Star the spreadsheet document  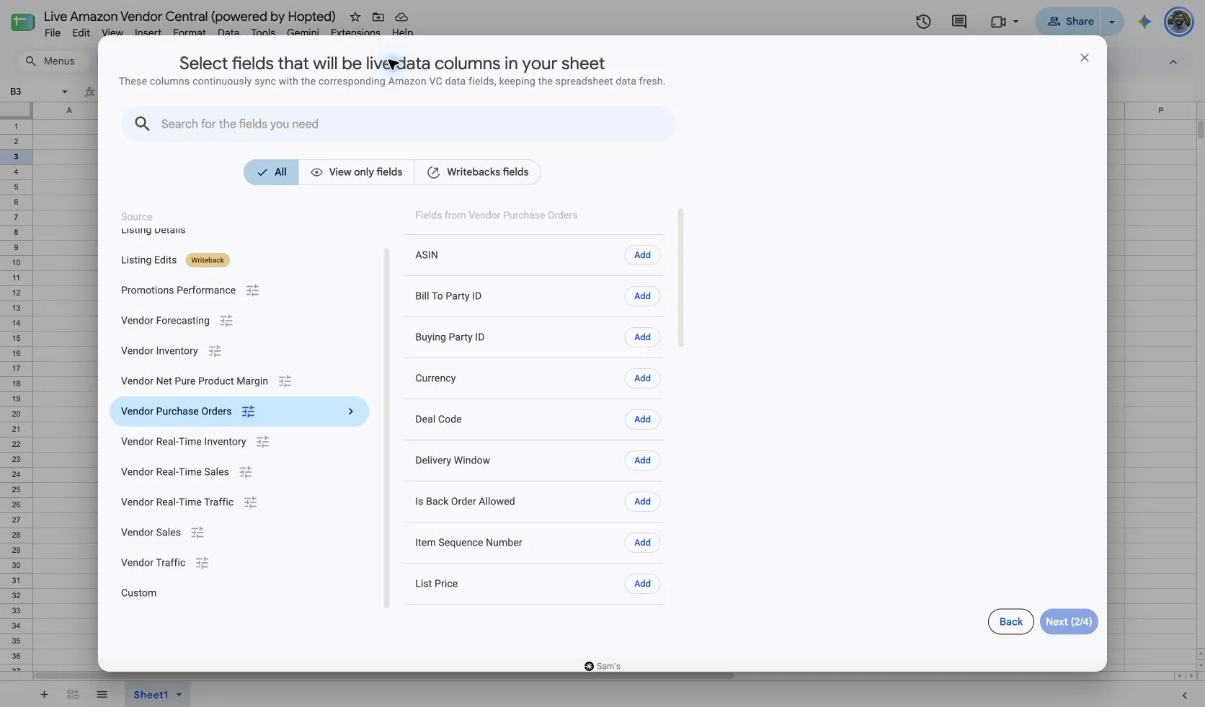click(x=355, y=17)
